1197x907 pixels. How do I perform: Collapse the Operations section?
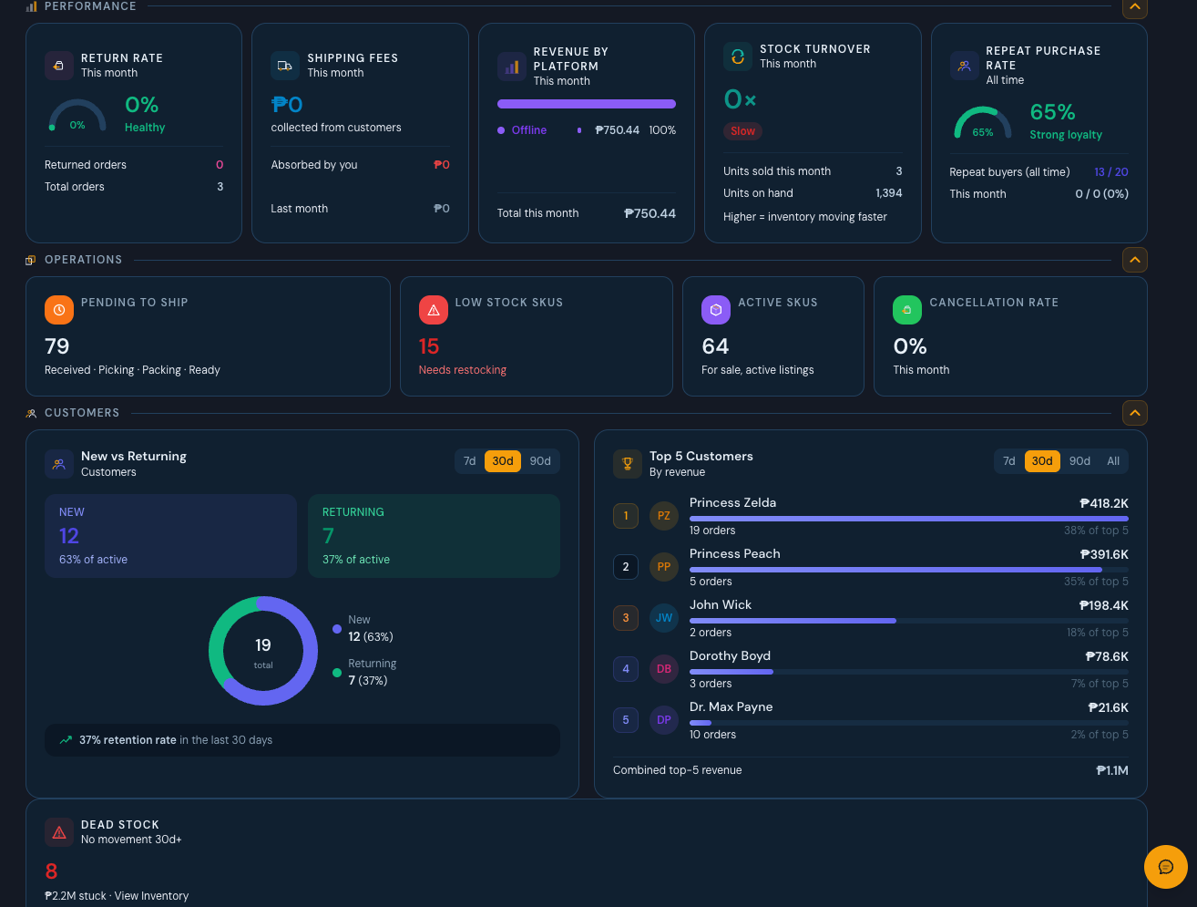point(1135,260)
